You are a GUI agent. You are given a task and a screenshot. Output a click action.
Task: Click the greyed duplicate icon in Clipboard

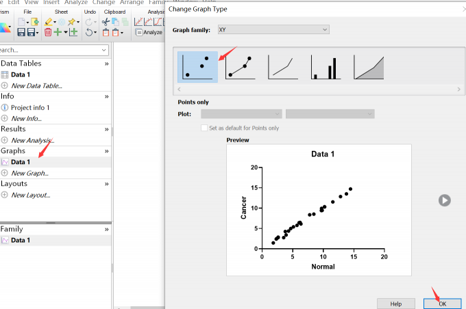[125, 22]
